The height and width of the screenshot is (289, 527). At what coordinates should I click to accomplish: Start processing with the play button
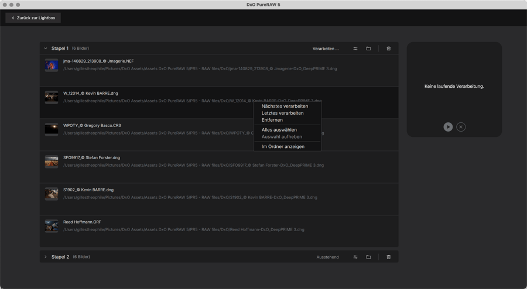click(448, 127)
